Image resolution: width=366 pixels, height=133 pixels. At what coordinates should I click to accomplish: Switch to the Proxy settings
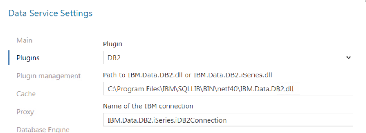[x=25, y=112]
